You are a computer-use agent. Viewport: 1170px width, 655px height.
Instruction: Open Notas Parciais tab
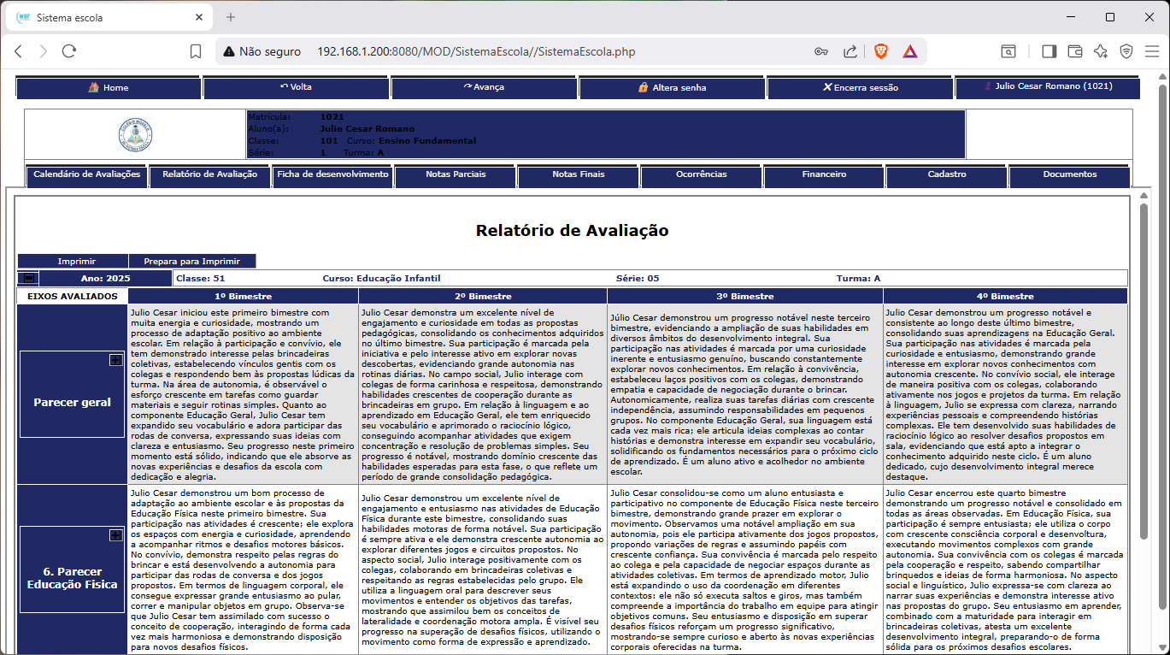(x=456, y=176)
